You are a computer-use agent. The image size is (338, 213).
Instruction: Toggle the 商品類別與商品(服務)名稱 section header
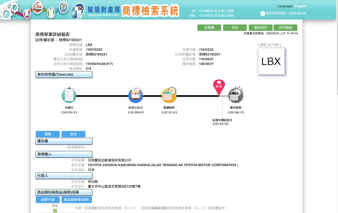coord(64,192)
